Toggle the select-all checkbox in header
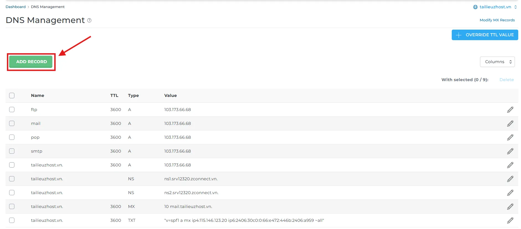The height and width of the screenshot is (229, 521). (x=12, y=96)
